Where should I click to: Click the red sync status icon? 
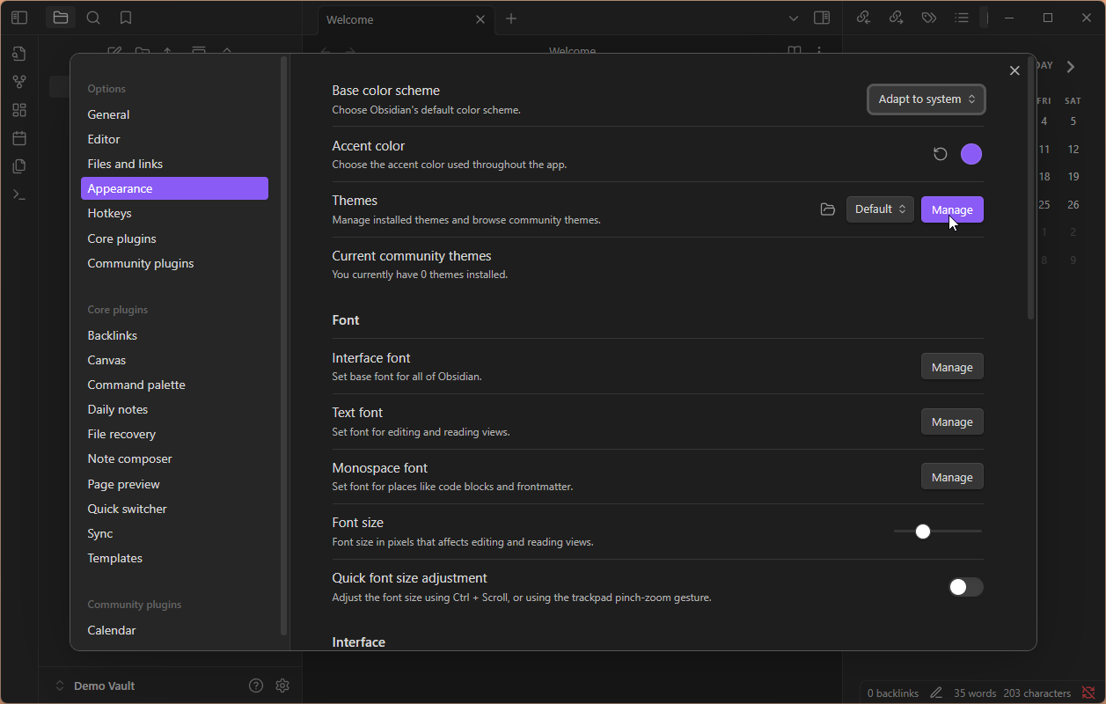click(x=1088, y=693)
